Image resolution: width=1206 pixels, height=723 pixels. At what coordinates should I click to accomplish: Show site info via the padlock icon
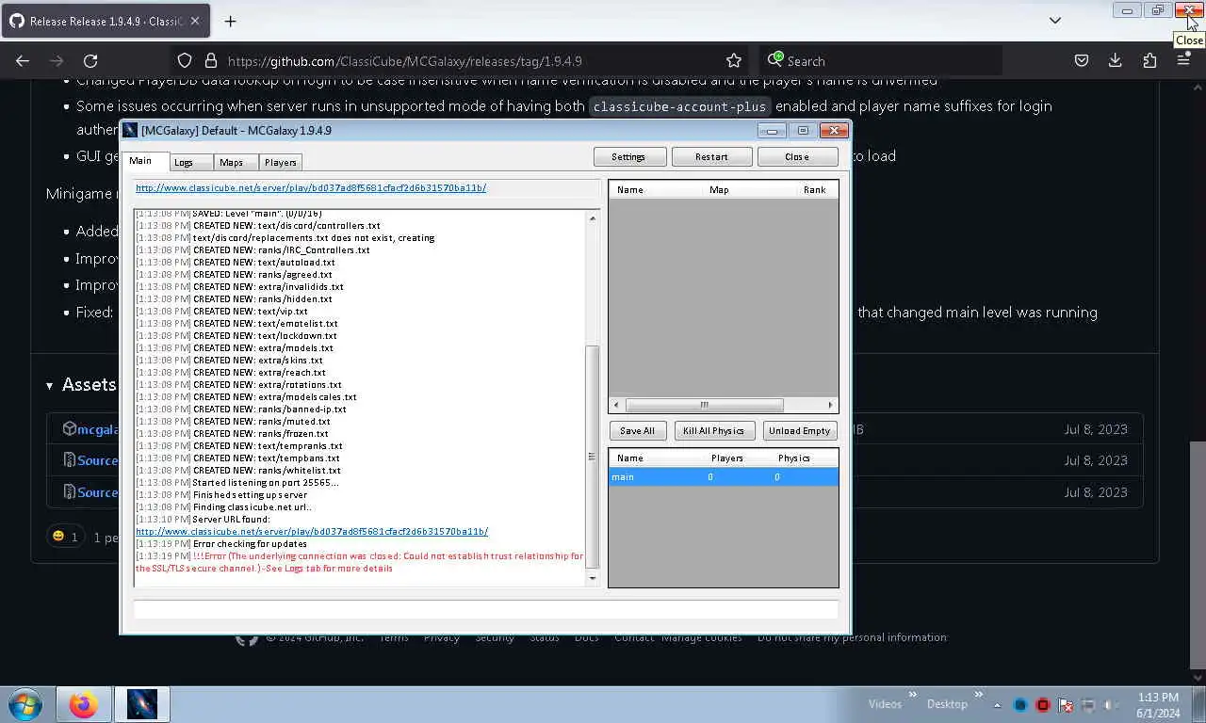click(x=210, y=61)
